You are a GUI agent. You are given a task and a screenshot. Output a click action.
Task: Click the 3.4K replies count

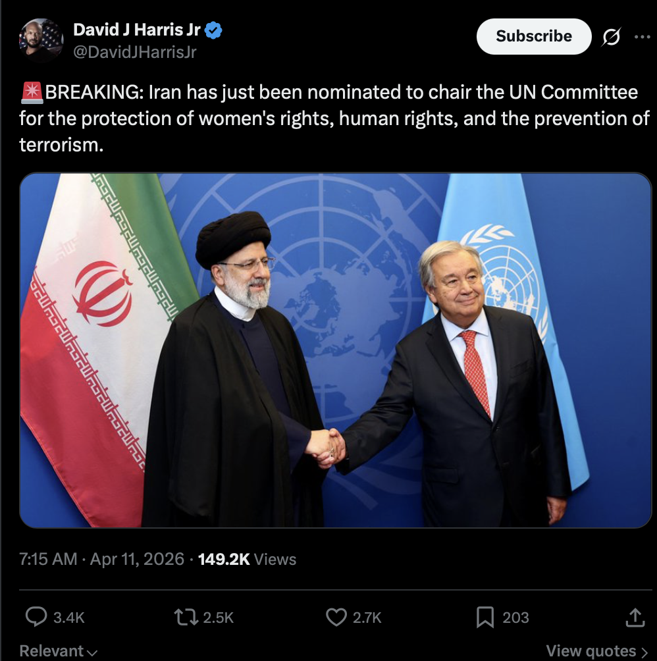click(68, 618)
